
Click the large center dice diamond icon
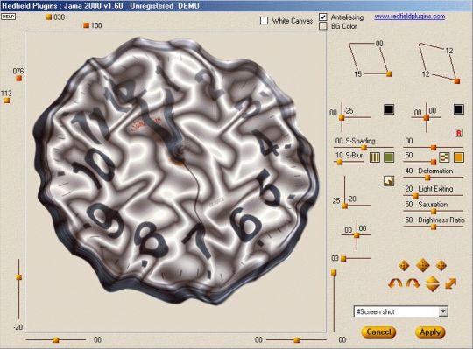(x=422, y=265)
